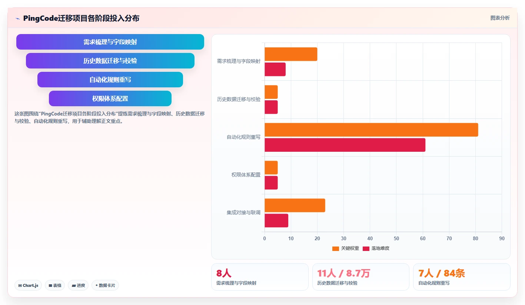Click the 表格 tag chip
The image size is (525, 305).
point(55,285)
